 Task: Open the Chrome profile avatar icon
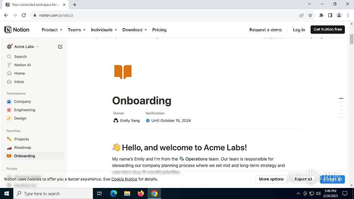(339, 15)
